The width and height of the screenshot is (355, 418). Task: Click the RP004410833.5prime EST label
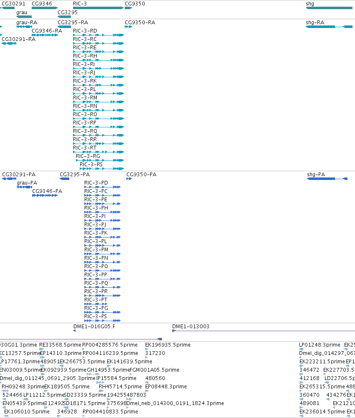point(110,412)
